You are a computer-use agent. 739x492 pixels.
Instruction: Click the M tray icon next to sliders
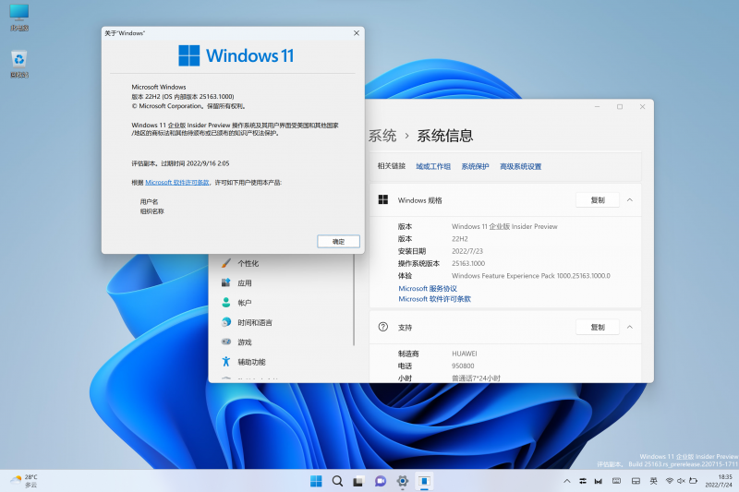coord(598,481)
